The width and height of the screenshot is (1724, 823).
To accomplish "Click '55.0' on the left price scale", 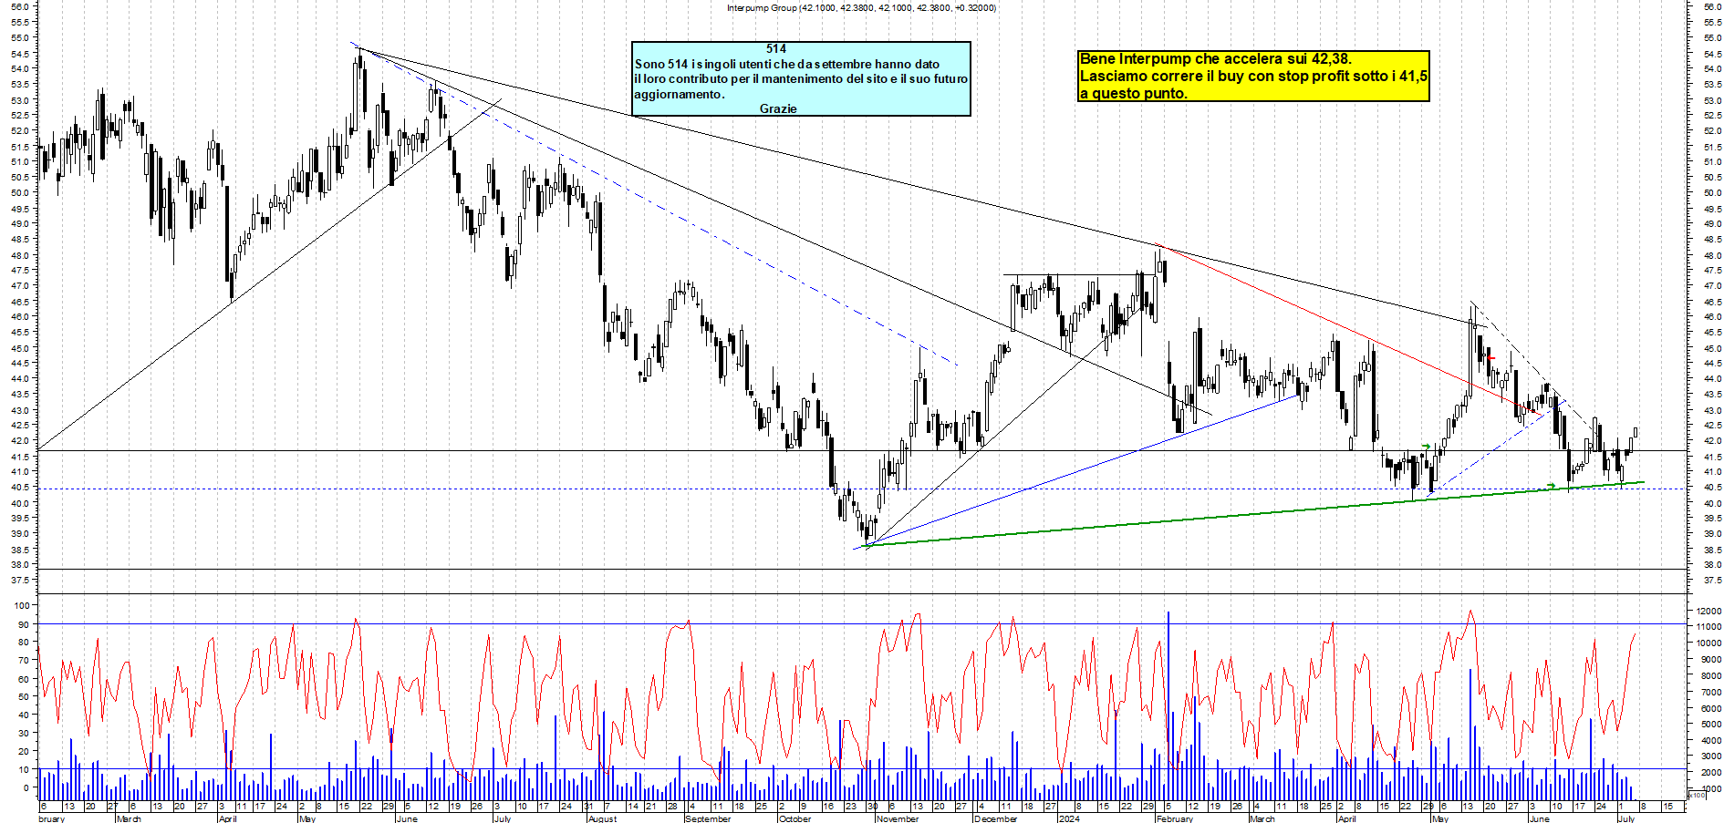I will coord(20,38).
